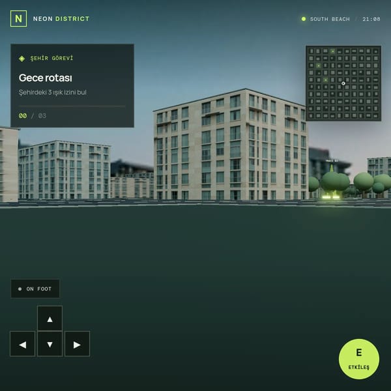Image resolution: width=391 pixels, height=391 pixels.
Task: Click the 00 found-traces counter
Action: 23,116
